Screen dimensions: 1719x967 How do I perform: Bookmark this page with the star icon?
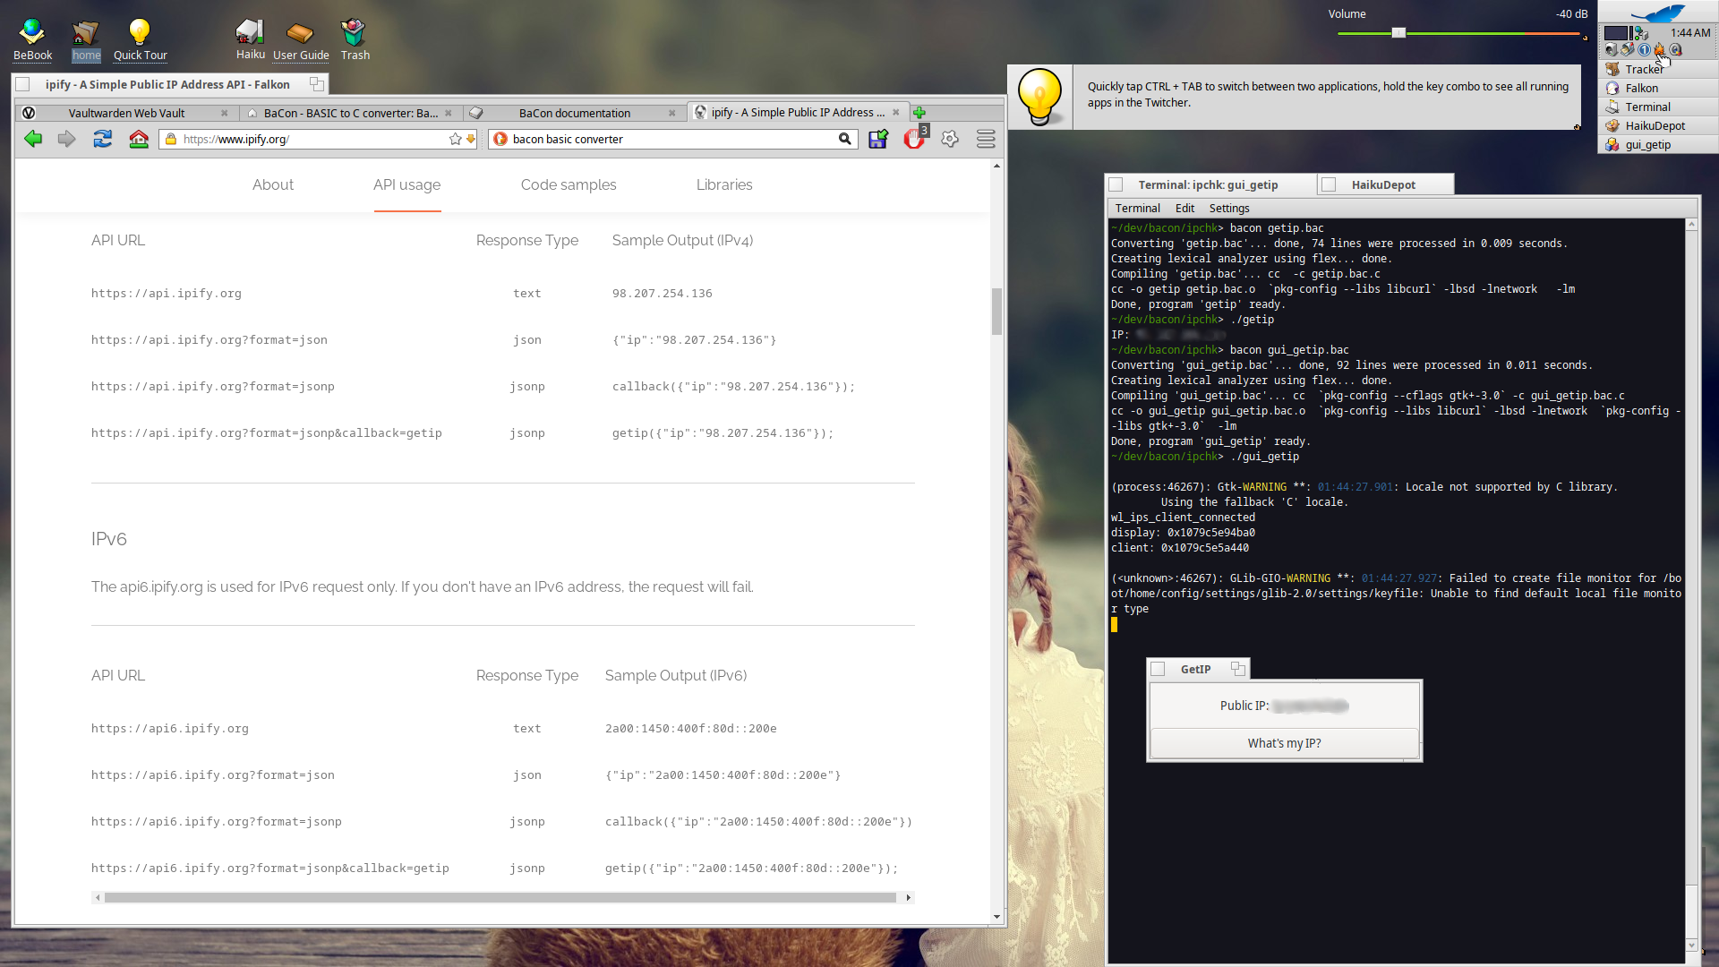(456, 139)
